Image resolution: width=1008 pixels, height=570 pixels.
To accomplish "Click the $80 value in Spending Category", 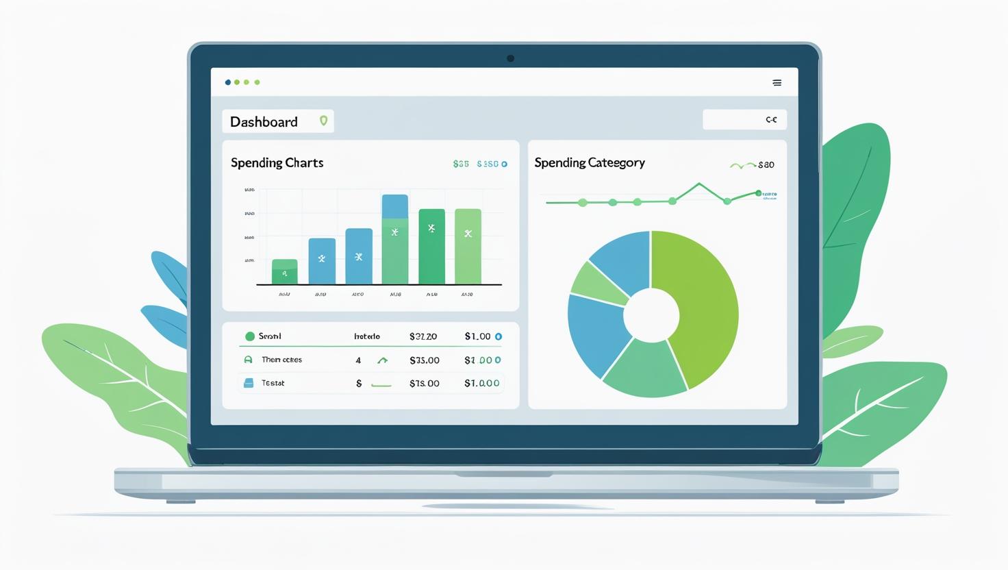I will [766, 165].
